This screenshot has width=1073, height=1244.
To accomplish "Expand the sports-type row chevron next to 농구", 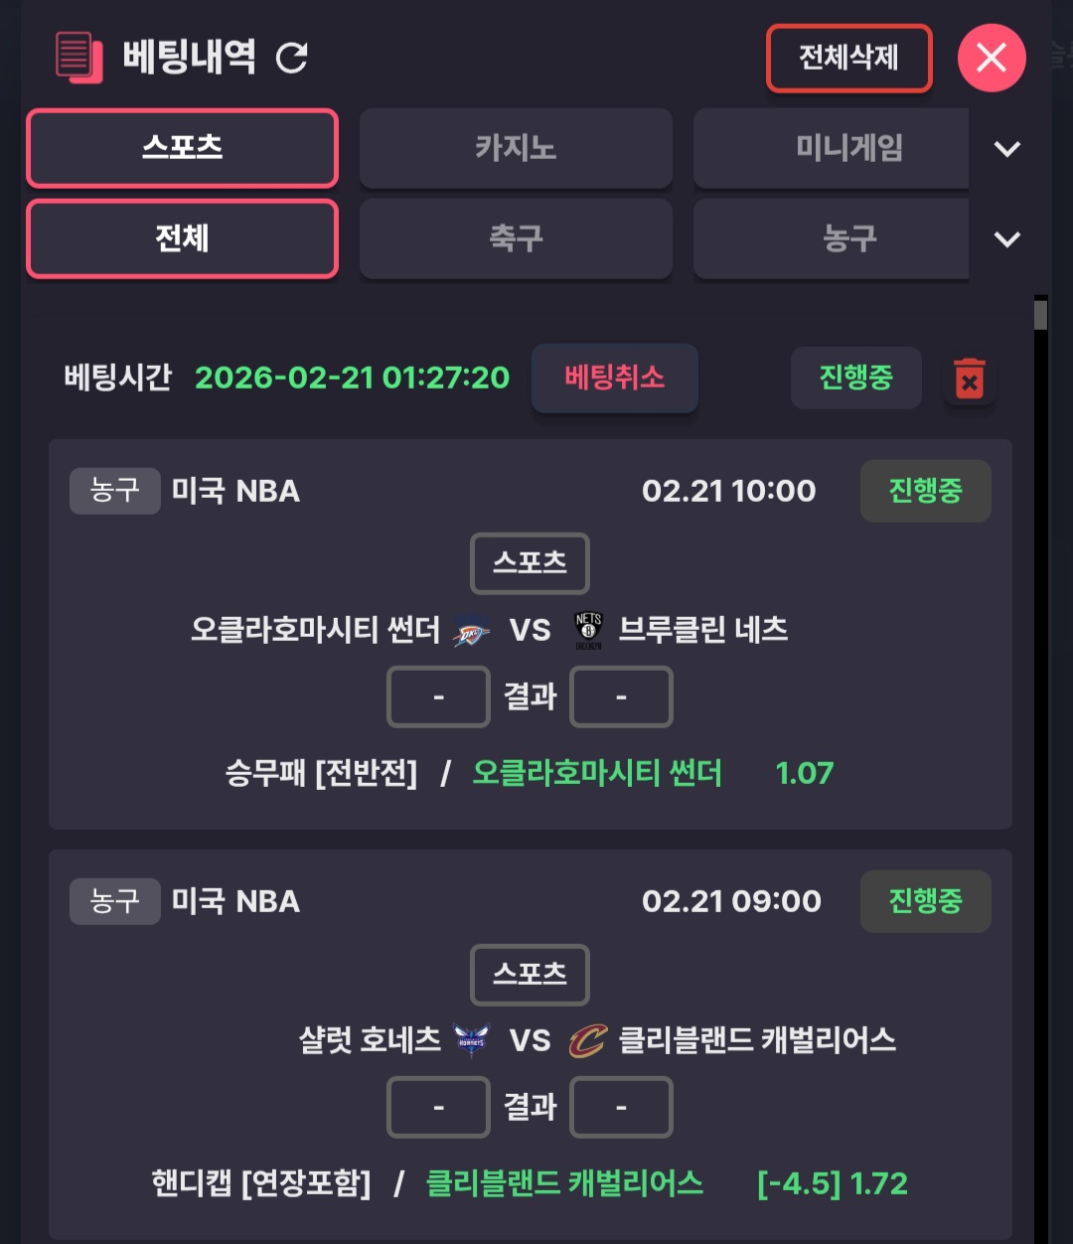I will pos(1006,239).
